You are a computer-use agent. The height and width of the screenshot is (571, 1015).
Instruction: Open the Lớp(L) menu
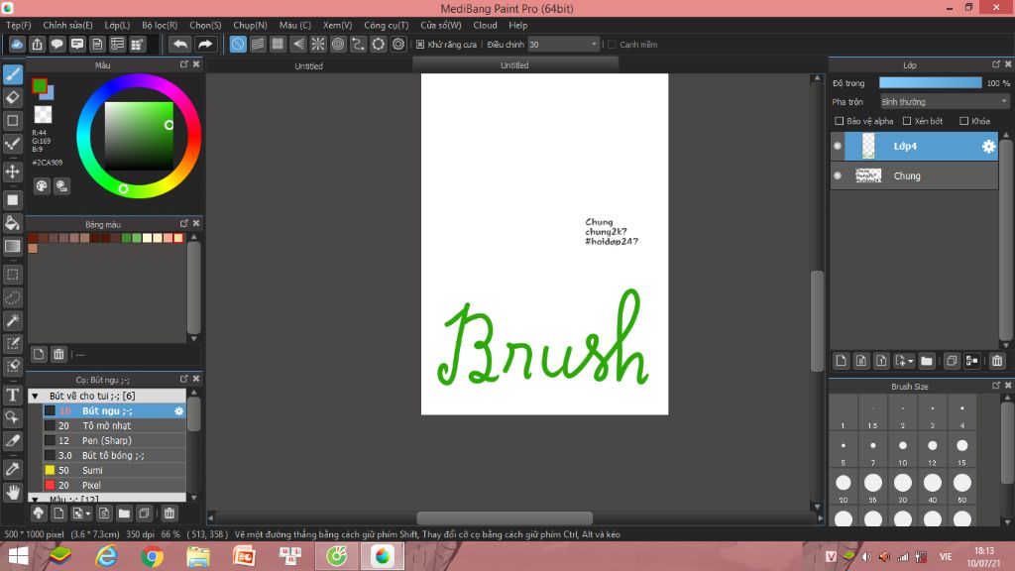(117, 25)
